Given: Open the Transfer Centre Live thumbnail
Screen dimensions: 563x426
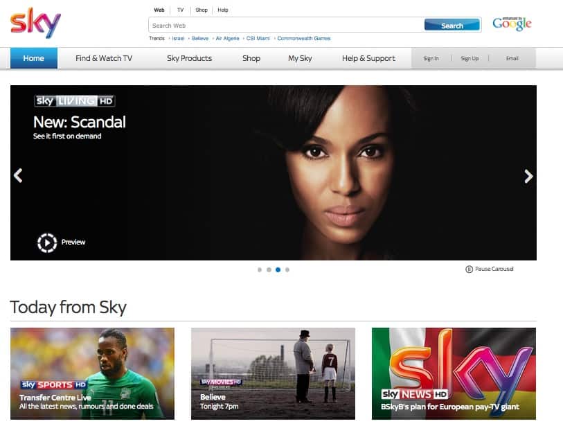Looking at the screenshot, I should click(x=92, y=373).
